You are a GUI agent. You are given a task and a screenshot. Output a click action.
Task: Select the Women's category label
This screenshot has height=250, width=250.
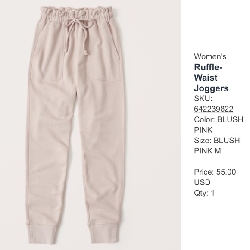(x=210, y=56)
